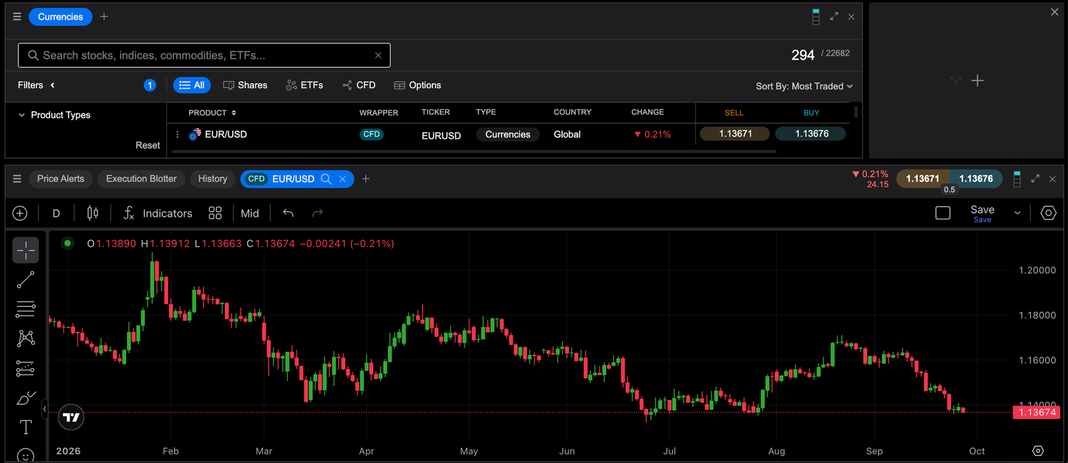The height and width of the screenshot is (463, 1068).
Task: Change the D chart interval
Action: click(x=56, y=213)
